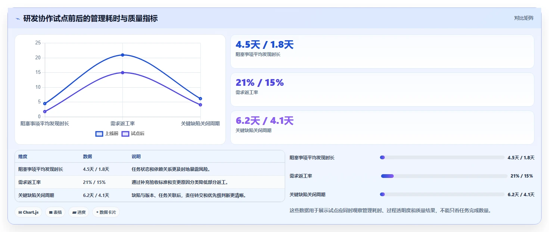549x232 pixels.
Task: Open the 4.5天 / 1.8天 metric card
Action: coord(382,51)
